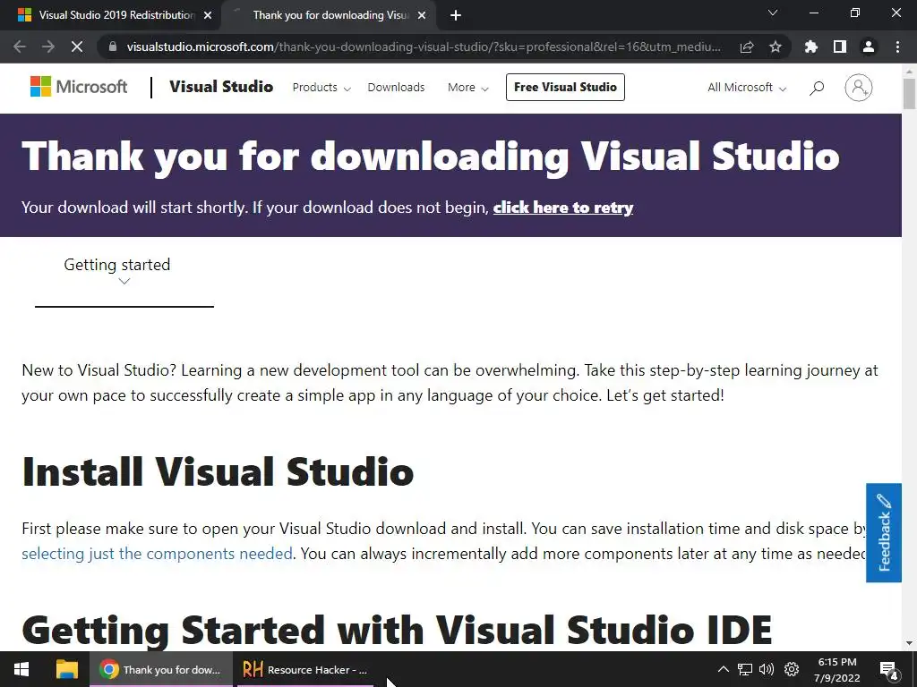This screenshot has height=687, width=917.
Task: Switch to Chrome taskbar window
Action: point(161,669)
